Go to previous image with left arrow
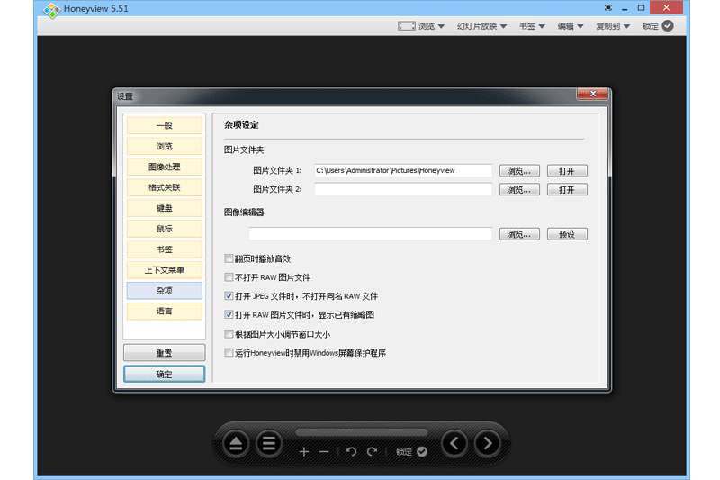This screenshot has height=480, width=720. click(454, 443)
